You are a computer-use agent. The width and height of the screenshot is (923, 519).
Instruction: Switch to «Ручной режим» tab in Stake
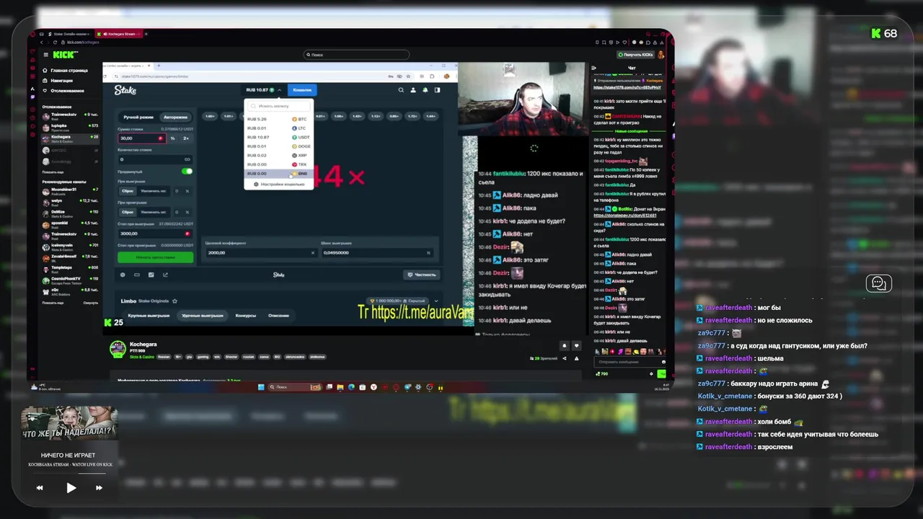point(138,117)
